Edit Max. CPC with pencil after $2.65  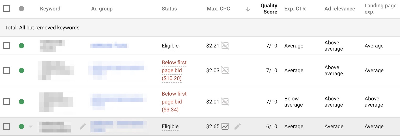pyautogui.click(x=238, y=126)
